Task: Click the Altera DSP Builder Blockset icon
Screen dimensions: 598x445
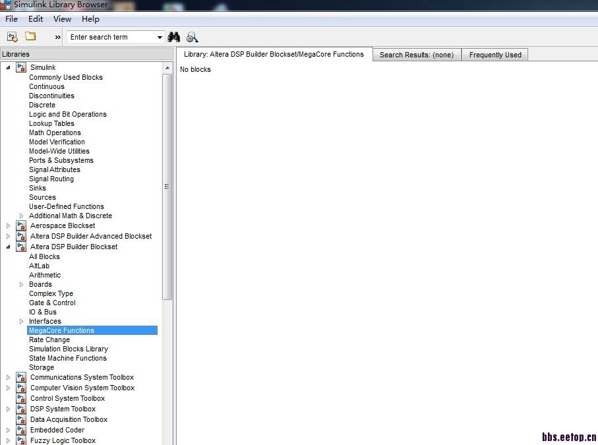Action: pos(21,247)
